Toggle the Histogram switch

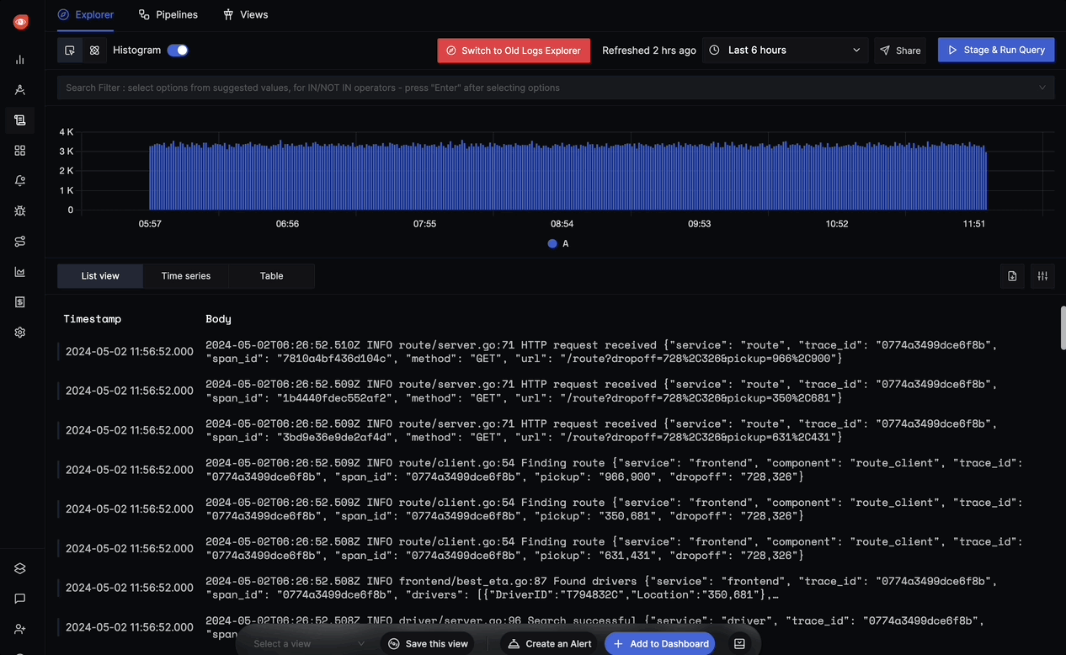point(178,51)
